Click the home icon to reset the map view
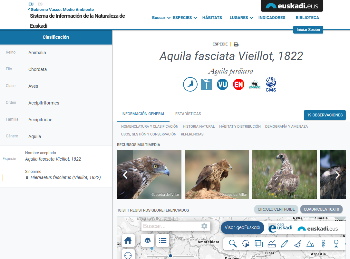Image resolution: width=350 pixels, height=259 pixels. pos(128,240)
